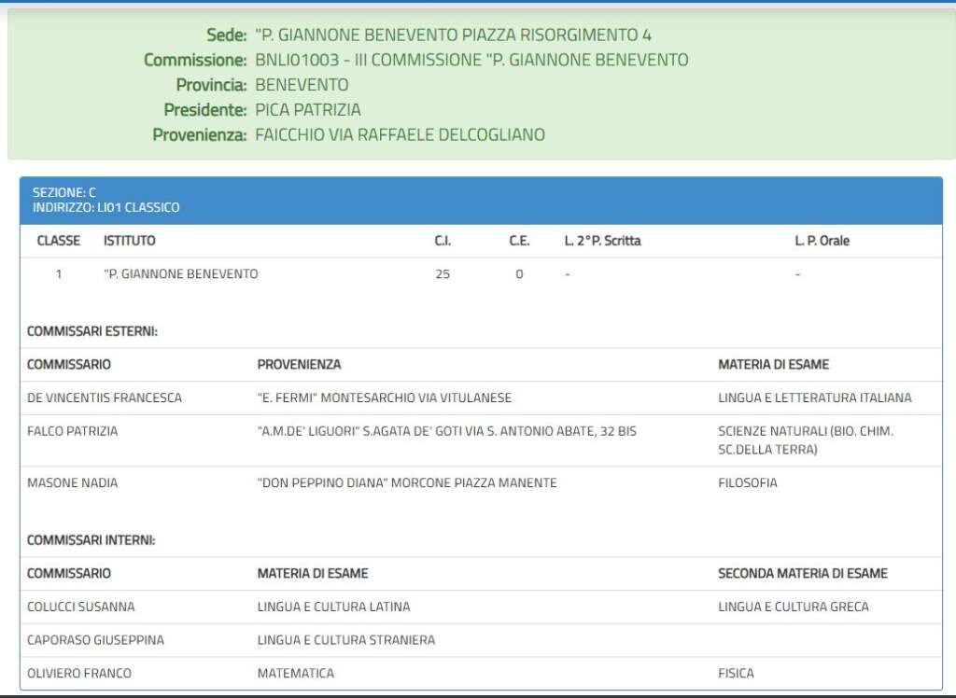Click the ISTITUTO column header
This screenshot has height=698, width=956.
[129, 241]
